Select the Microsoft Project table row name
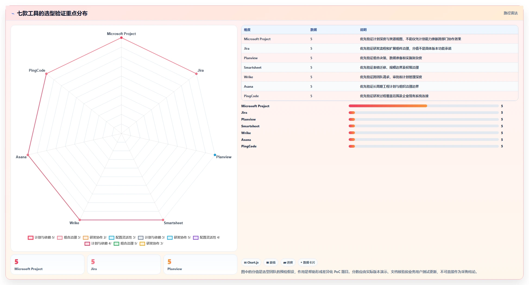 (257, 39)
